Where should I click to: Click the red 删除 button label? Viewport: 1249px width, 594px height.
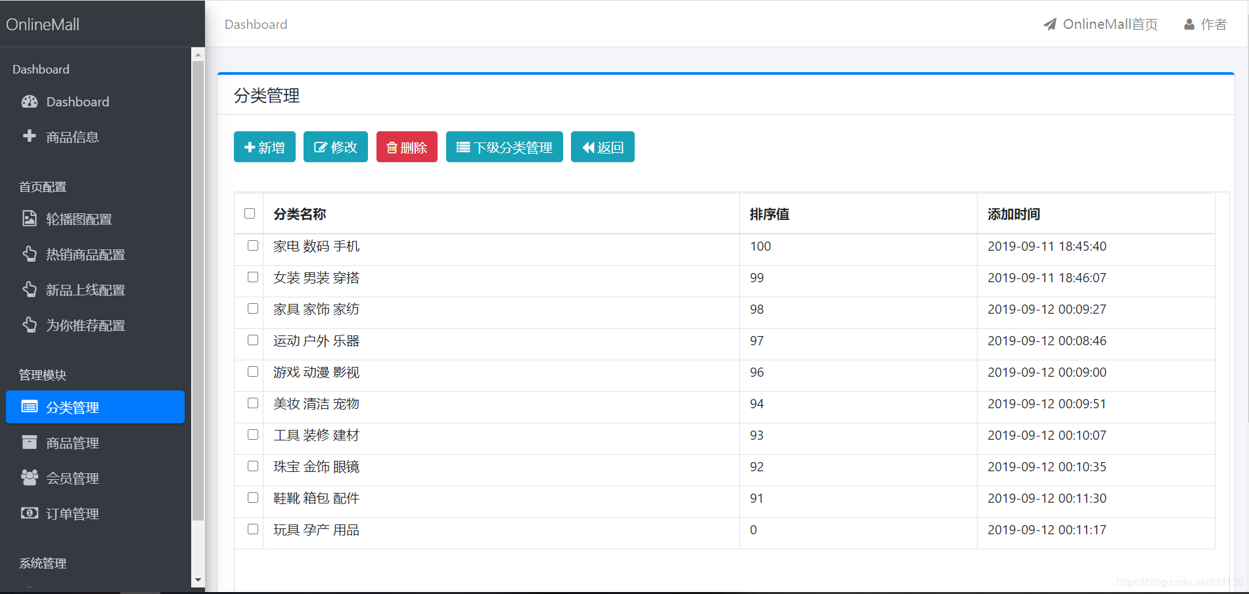coord(414,148)
